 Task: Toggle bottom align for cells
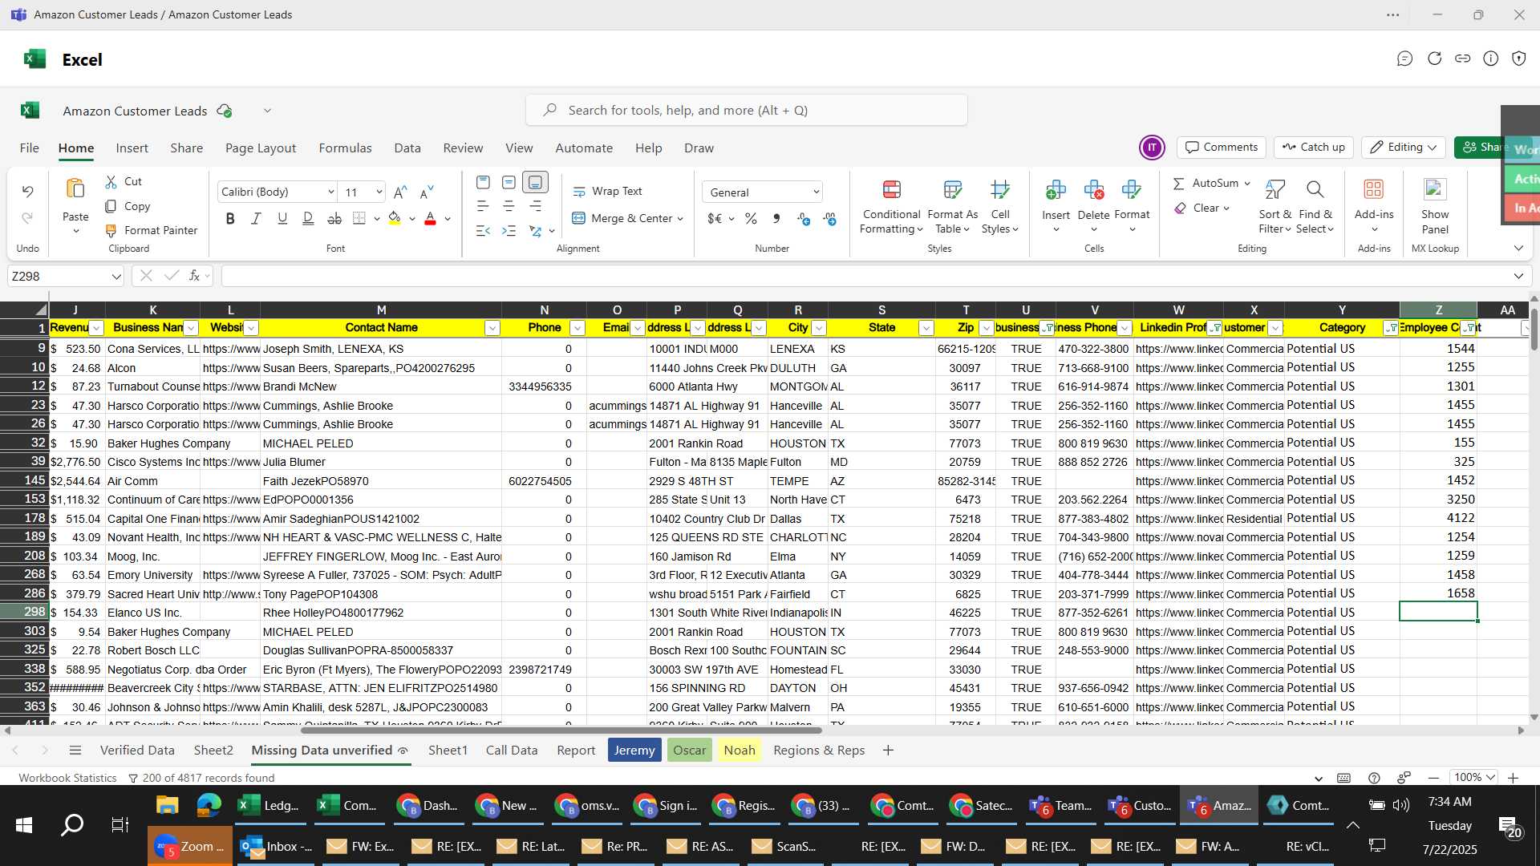(535, 182)
